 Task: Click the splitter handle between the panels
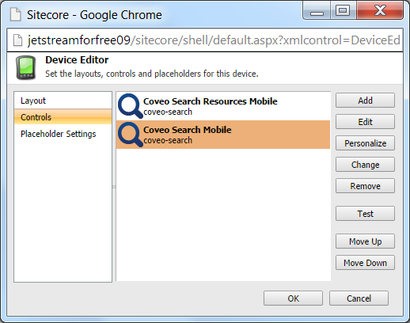coord(114,187)
